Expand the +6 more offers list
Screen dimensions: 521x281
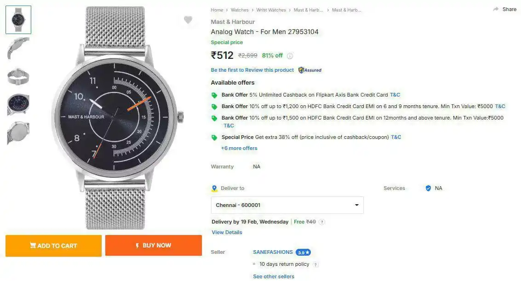(x=239, y=148)
